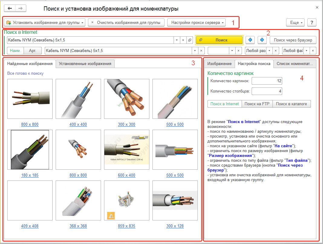The image size is (323, 244).
Task: Toggle search by article 'Арт.'
Action: click(33, 51)
